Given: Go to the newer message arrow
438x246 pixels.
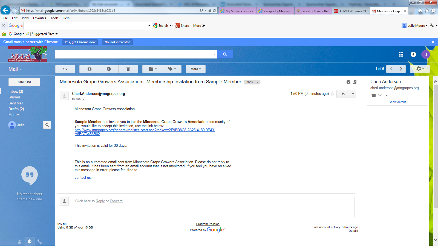Looking at the screenshot, I should coord(391,69).
